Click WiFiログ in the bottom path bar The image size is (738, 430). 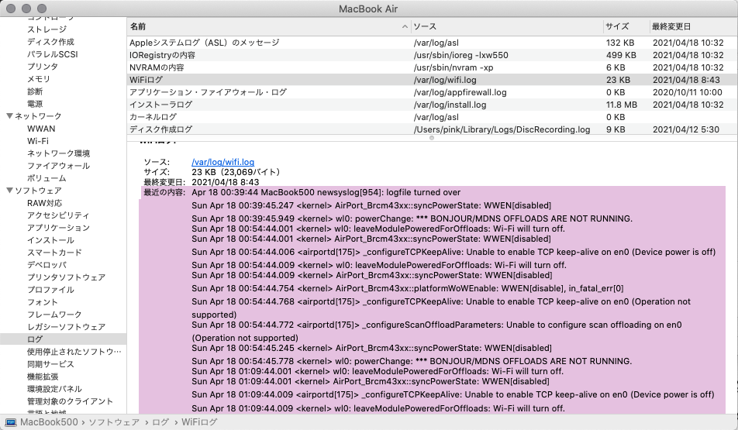pyautogui.click(x=199, y=422)
